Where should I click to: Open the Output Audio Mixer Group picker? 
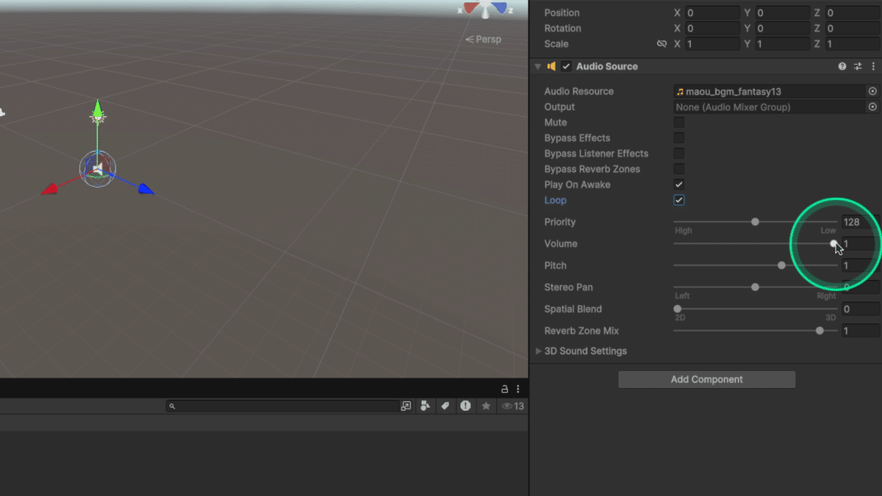(x=872, y=107)
